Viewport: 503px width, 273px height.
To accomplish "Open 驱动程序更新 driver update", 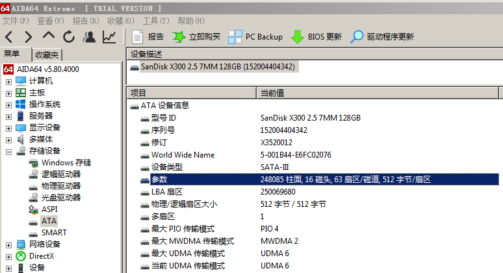I will coord(382,37).
